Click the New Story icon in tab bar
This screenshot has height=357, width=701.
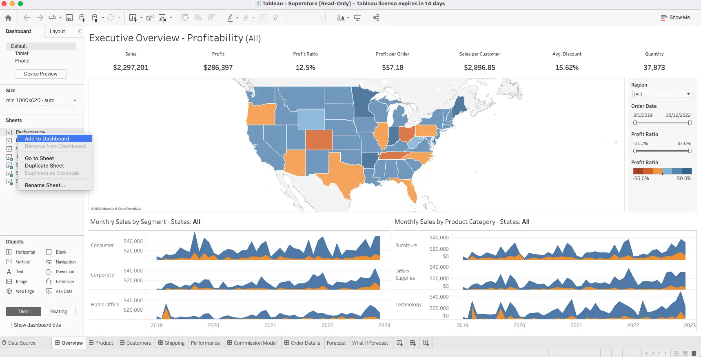click(x=426, y=343)
